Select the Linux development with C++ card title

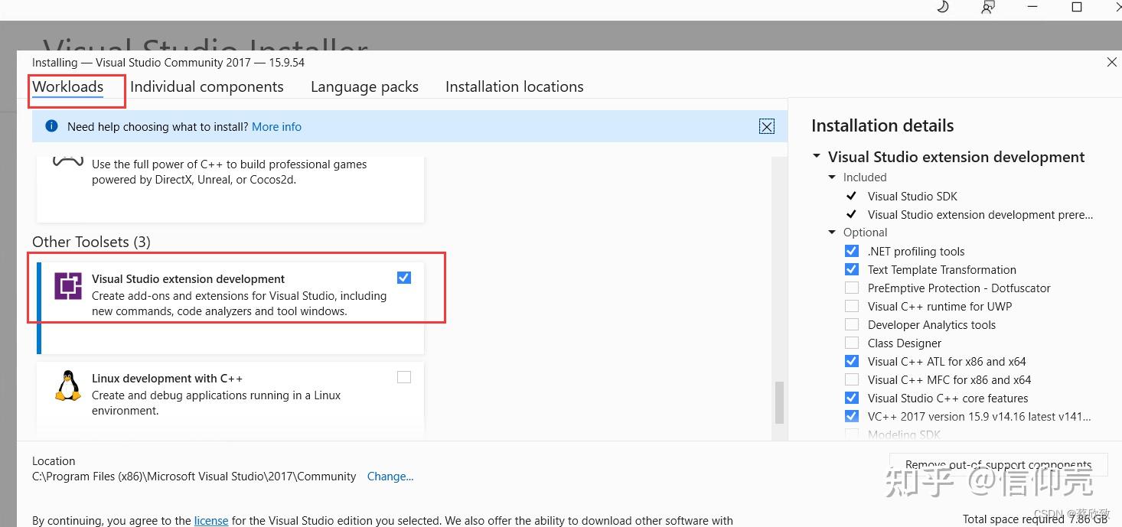pos(167,379)
